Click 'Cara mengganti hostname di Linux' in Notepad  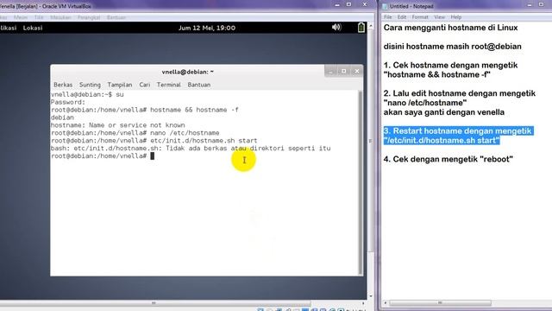[450, 28]
